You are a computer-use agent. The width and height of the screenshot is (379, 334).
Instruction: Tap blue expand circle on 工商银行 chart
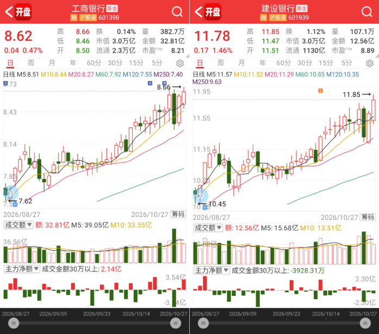pos(11,193)
